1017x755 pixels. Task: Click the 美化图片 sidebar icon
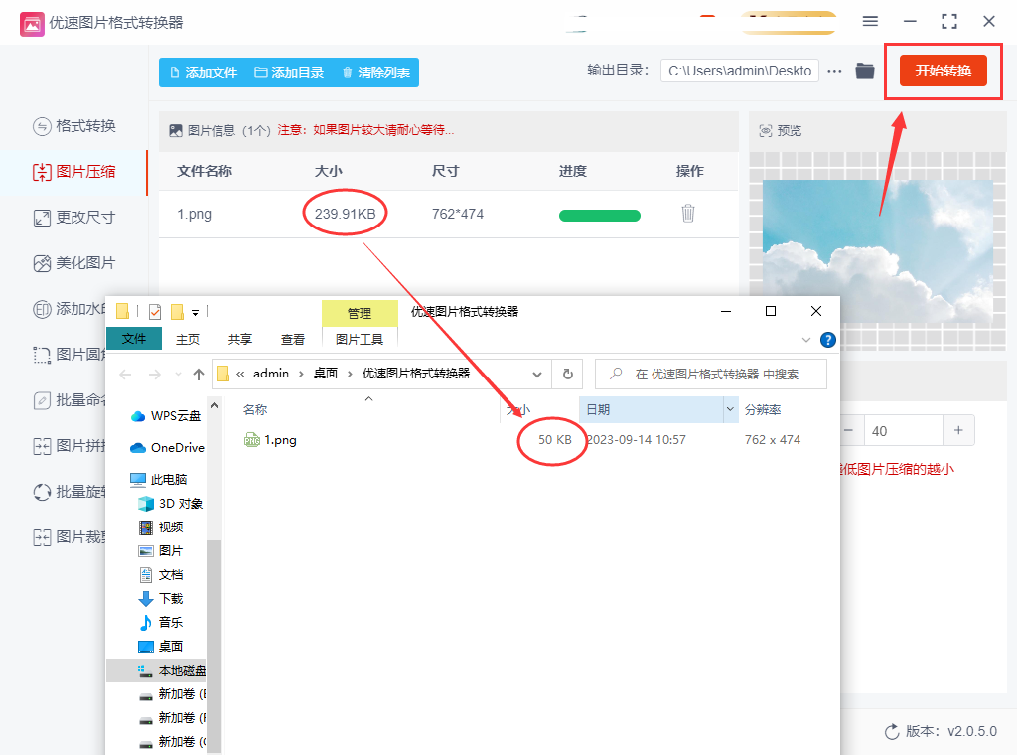click(42, 263)
